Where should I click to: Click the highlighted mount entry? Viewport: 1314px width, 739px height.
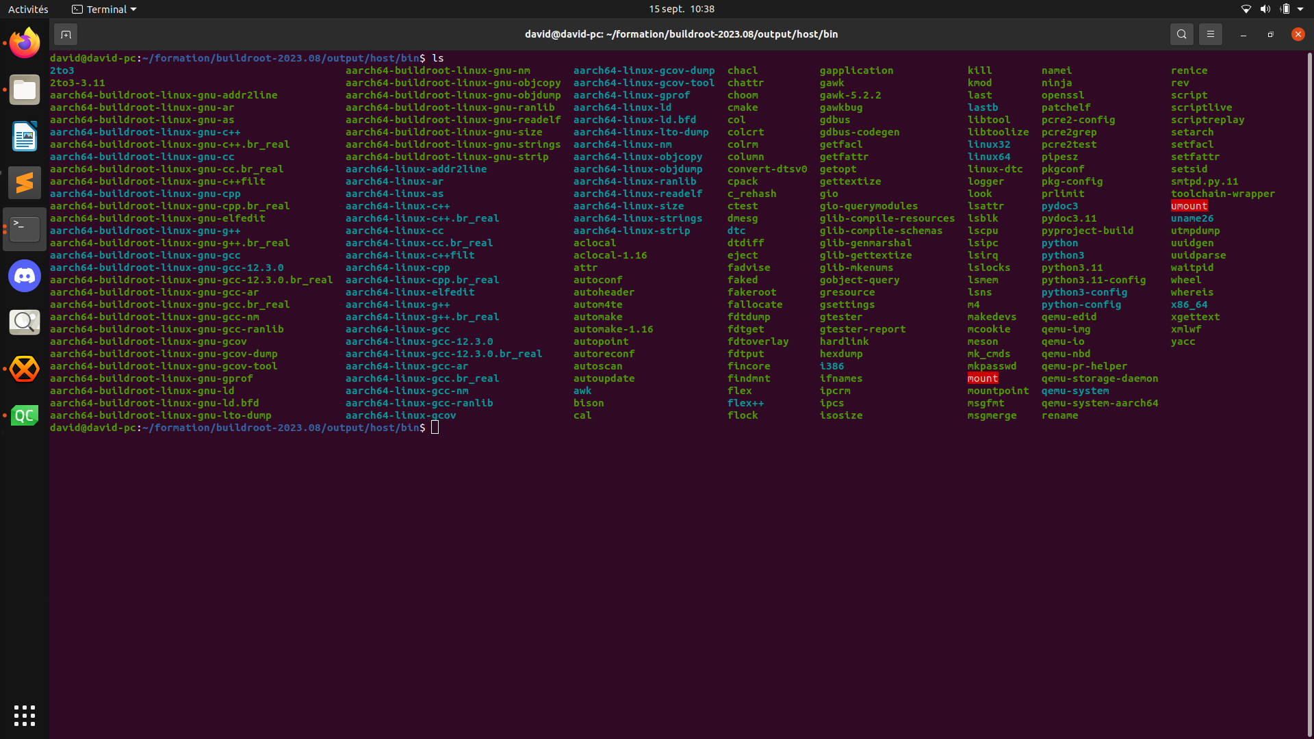(983, 378)
